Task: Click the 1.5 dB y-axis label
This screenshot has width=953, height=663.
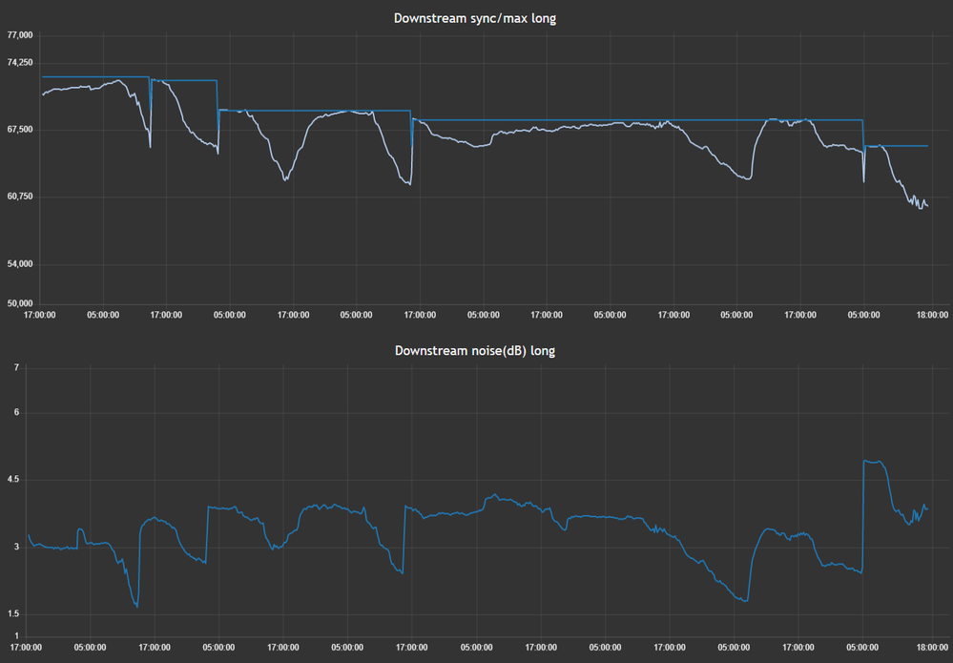Action: pos(13,614)
